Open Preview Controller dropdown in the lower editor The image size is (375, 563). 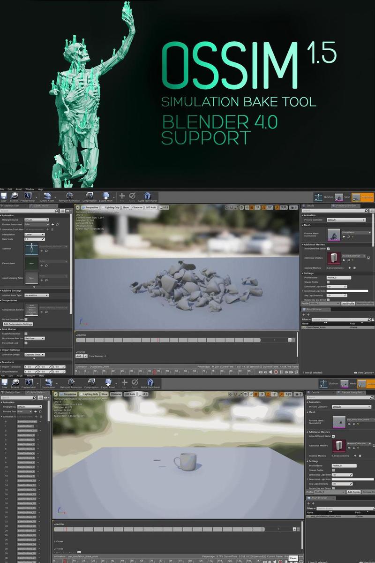point(352,407)
